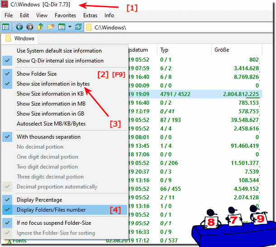The width and height of the screenshot is (276, 247).
Task: Toggle Display Folders/Files number
Action: coord(65,210)
